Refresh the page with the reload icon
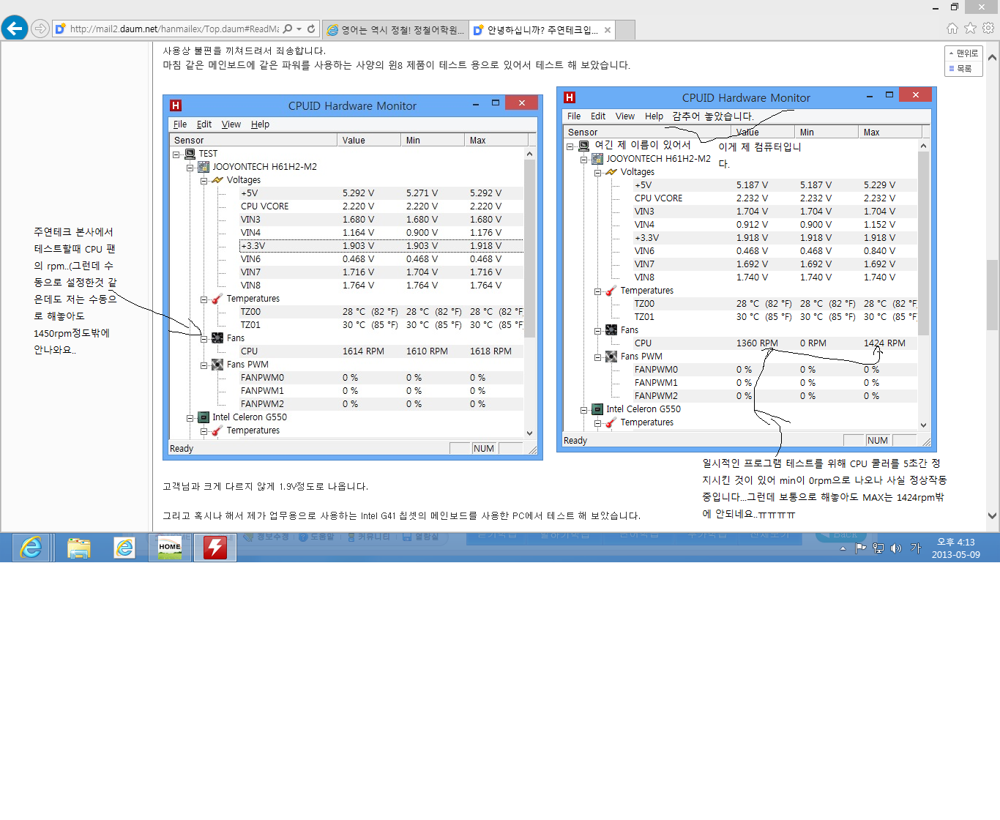 311,29
